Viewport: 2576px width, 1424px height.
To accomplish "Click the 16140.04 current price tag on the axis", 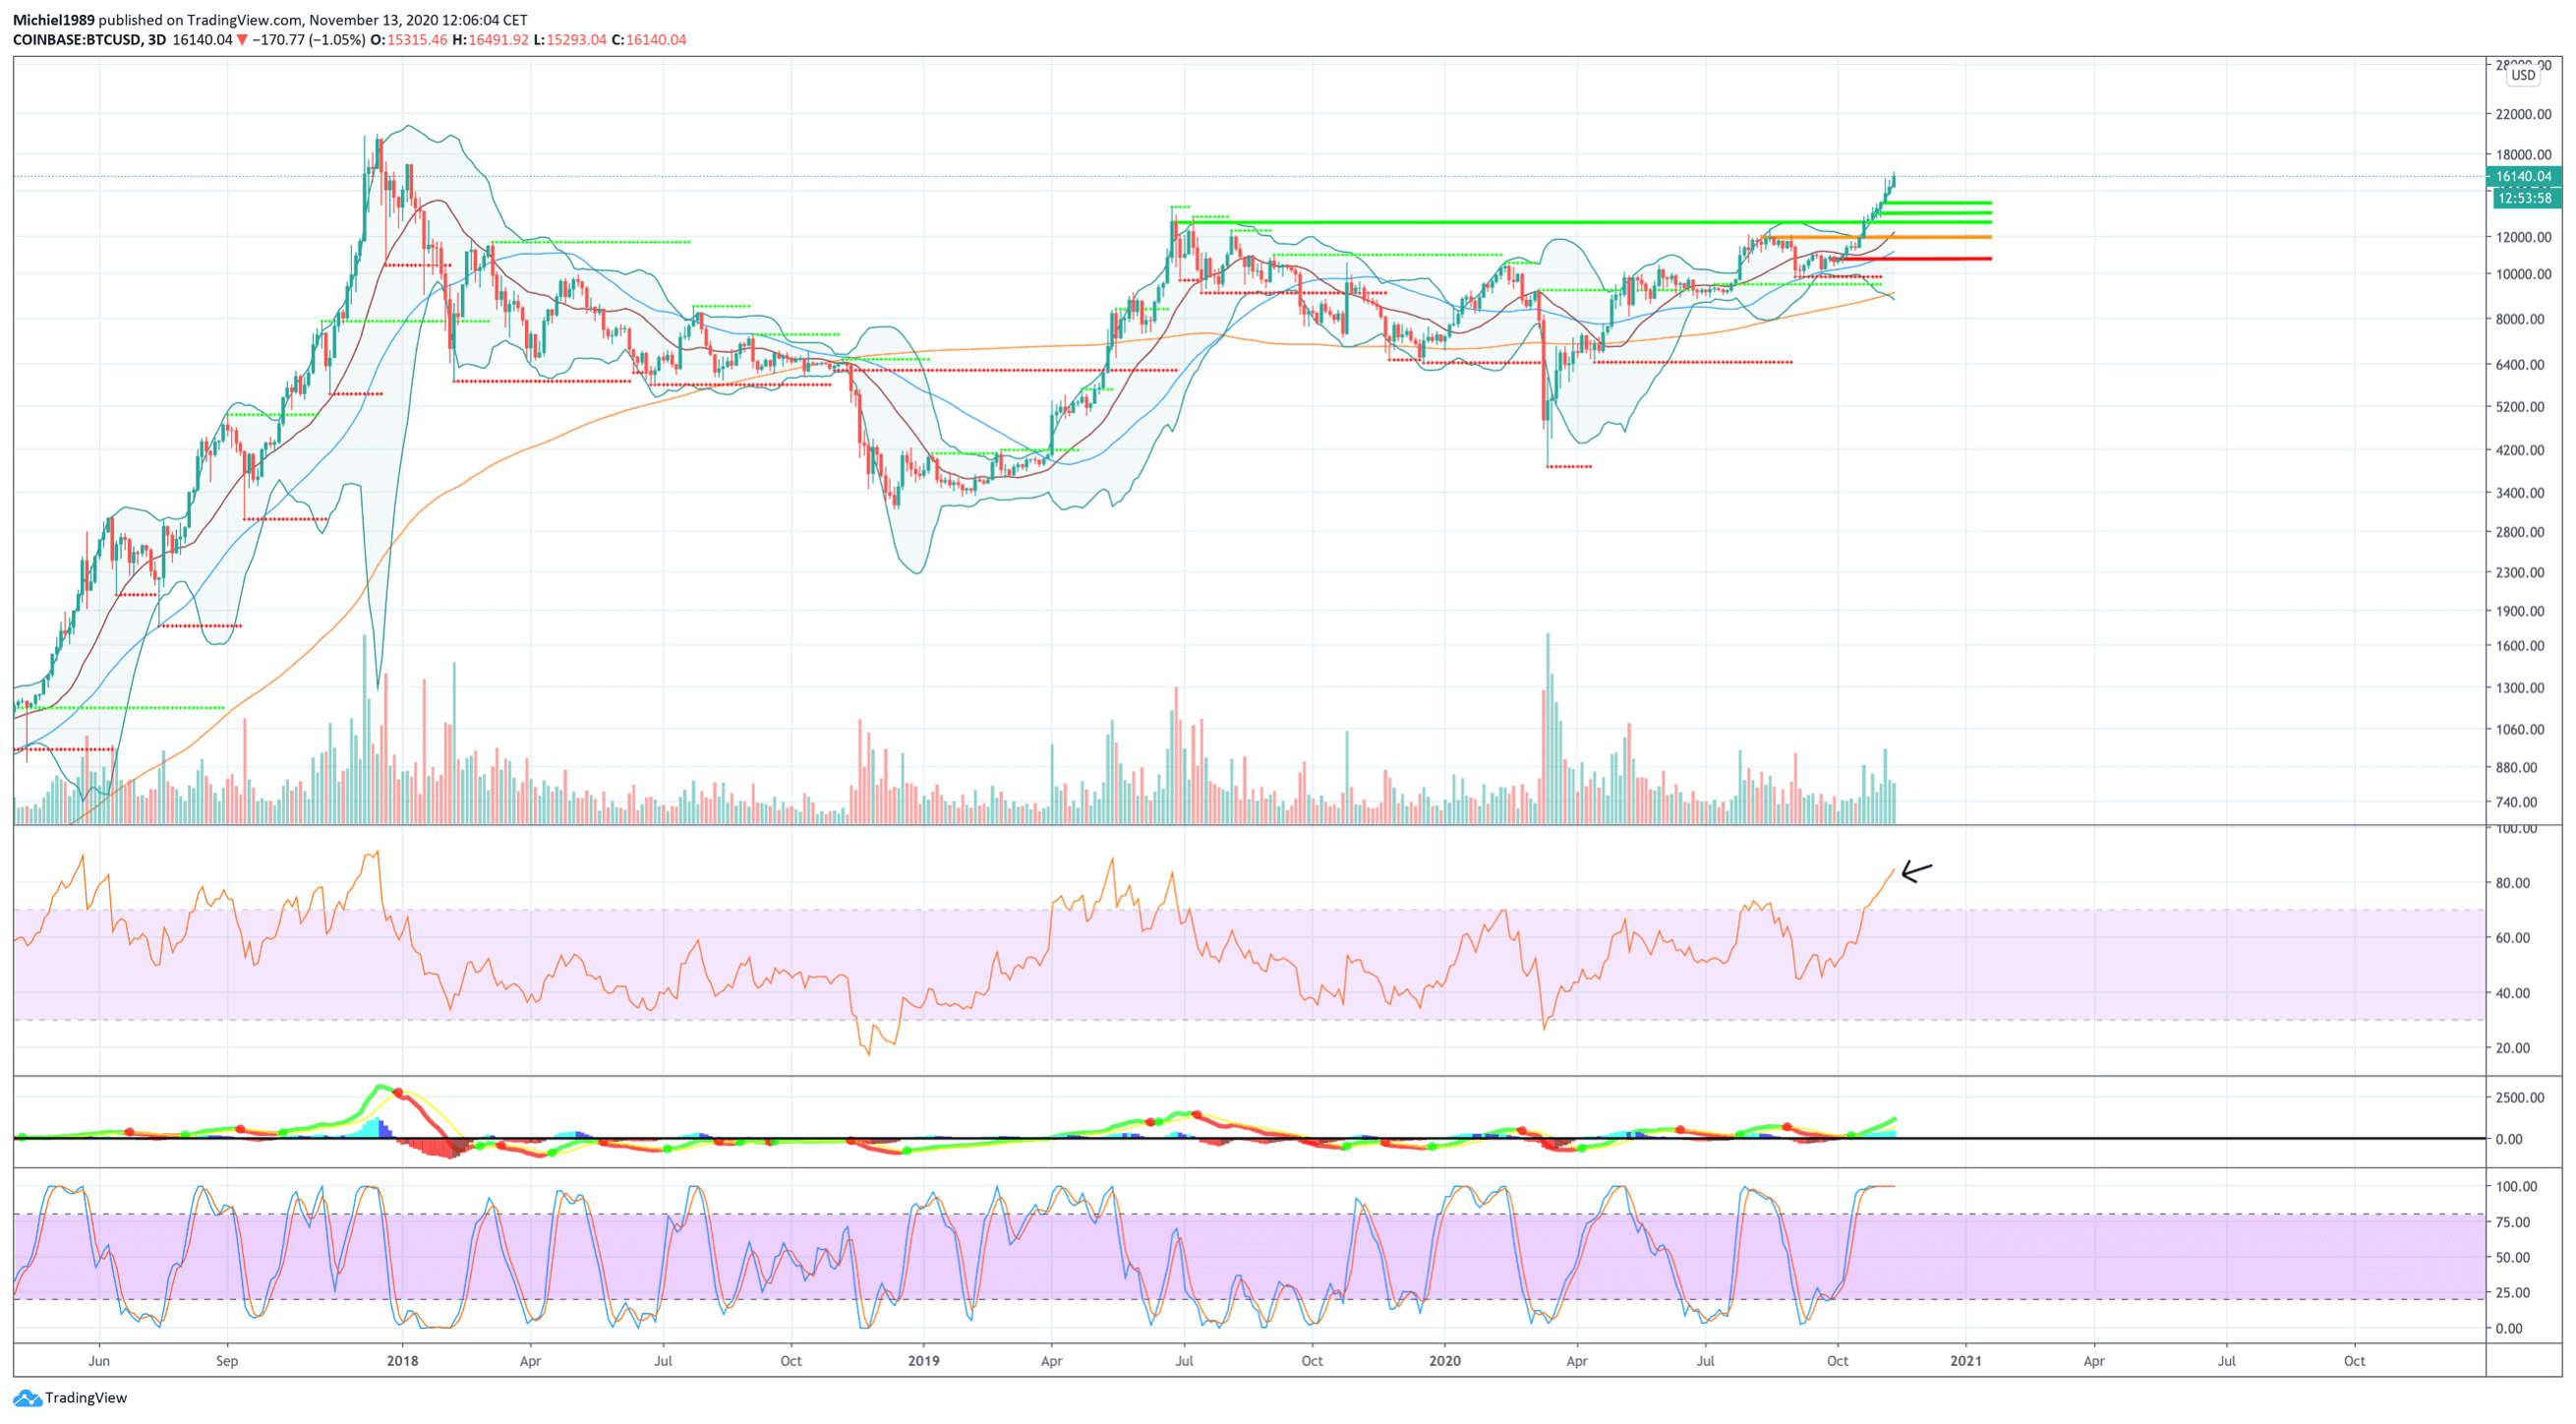I will 2524,177.
